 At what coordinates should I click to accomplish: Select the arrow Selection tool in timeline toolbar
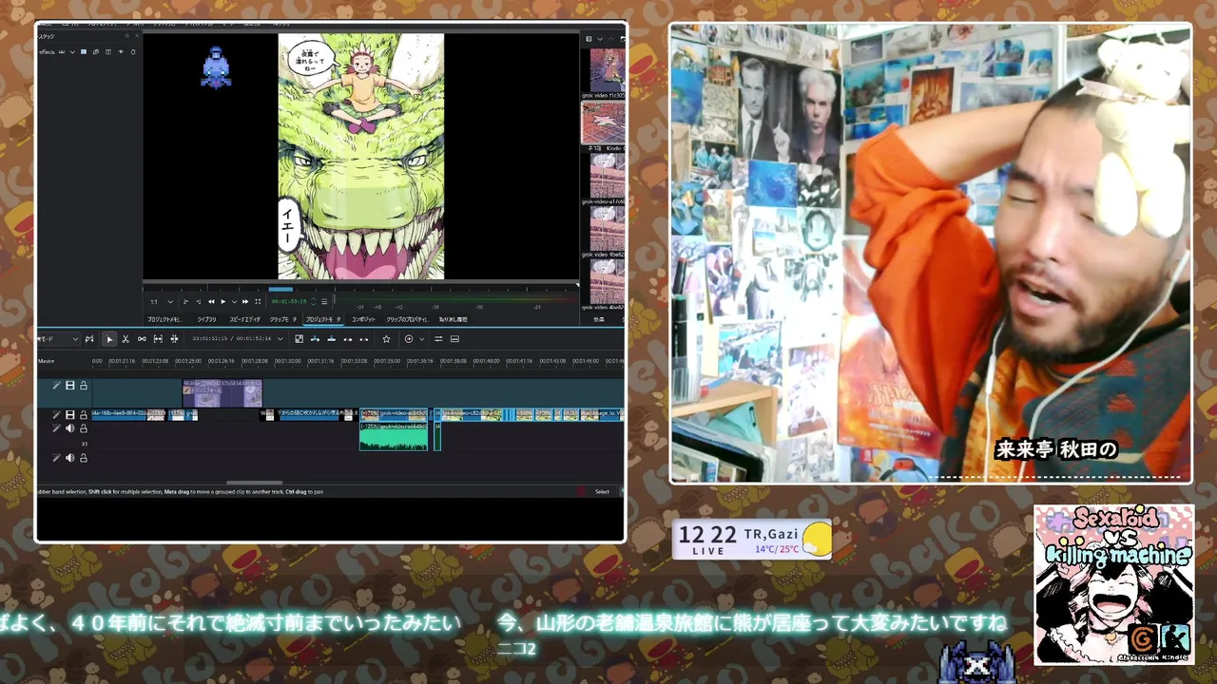coord(109,339)
